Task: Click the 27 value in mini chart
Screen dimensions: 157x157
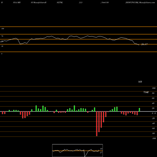Action: click(x=101, y=153)
